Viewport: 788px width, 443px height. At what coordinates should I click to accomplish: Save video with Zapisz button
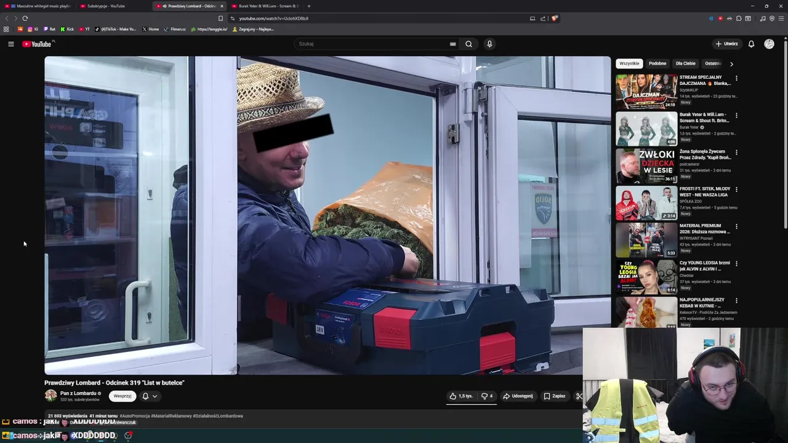(x=555, y=396)
